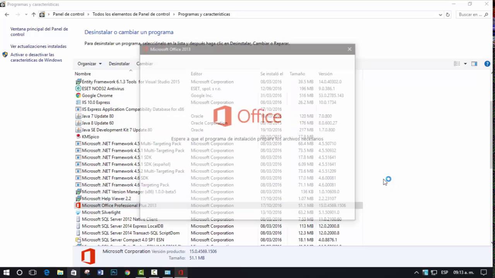Open the Windows Store taskbar icon

73,273
